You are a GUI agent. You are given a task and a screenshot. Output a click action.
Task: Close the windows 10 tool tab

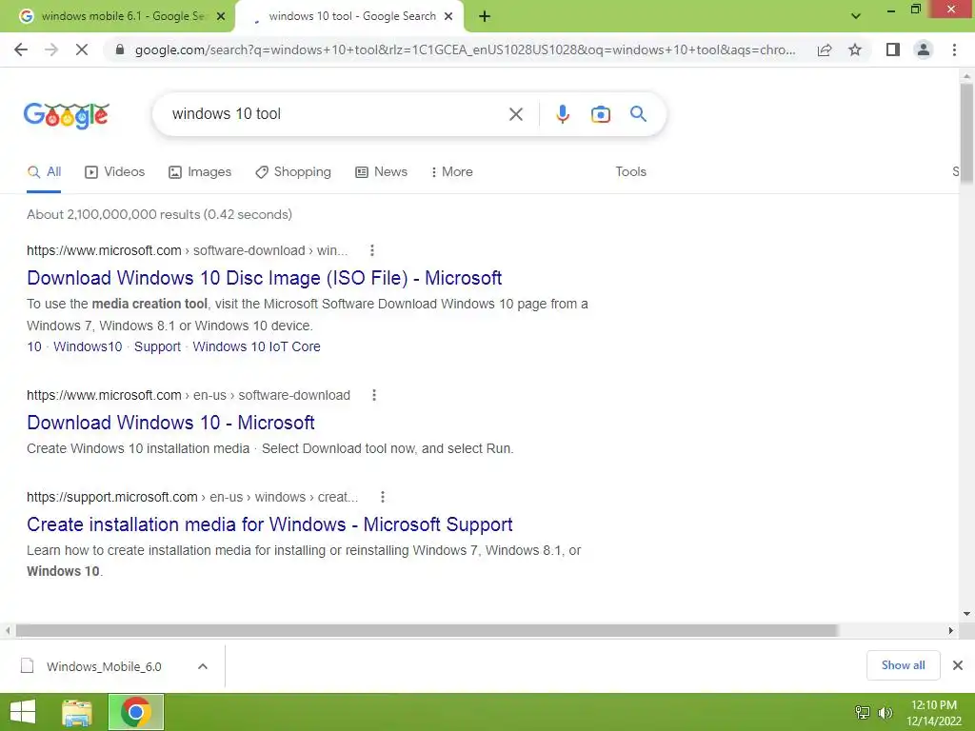click(448, 17)
